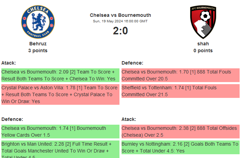Click the Total Offsides (Chelsea) Over 2.5 bet
This screenshot has width=241, height=158.
(x=180, y=132)
